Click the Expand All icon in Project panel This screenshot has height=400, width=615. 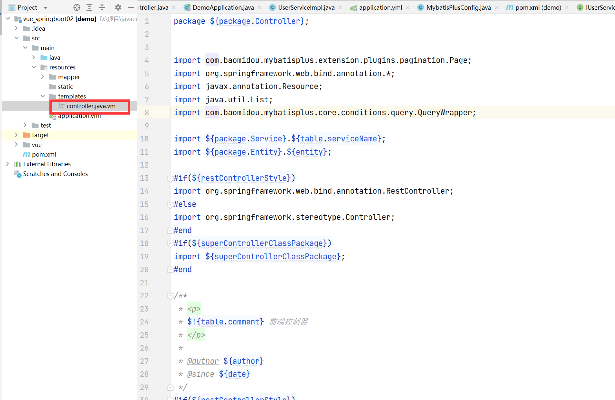tap(89, 7)
